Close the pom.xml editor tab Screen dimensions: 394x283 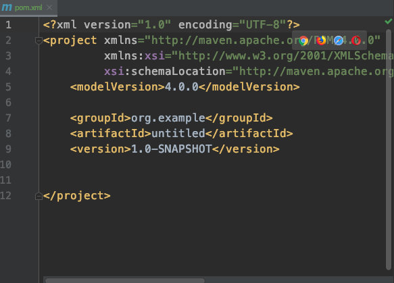coord(49,7)
